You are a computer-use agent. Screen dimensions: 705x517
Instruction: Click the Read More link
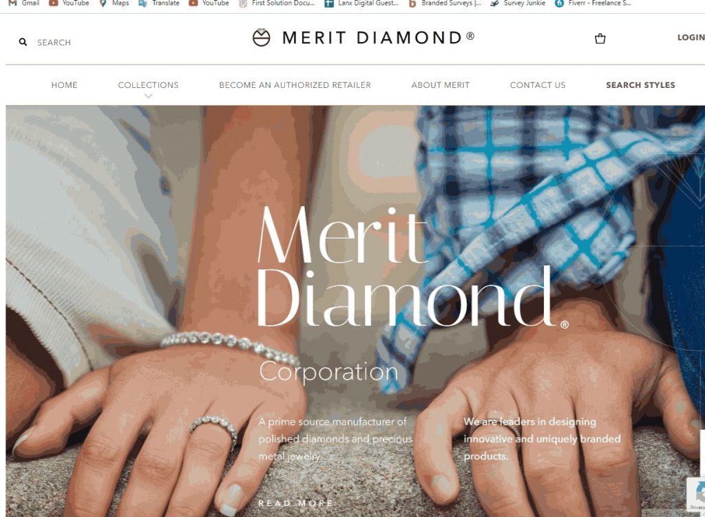[x=296, y=503]
